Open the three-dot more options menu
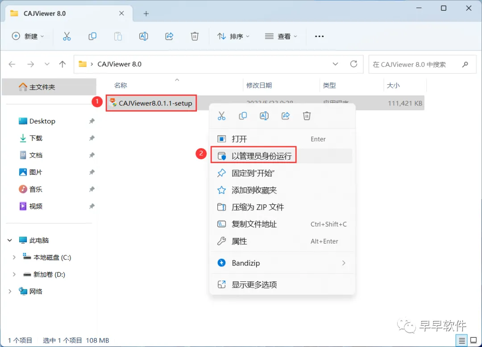 (x=320, y=36)
